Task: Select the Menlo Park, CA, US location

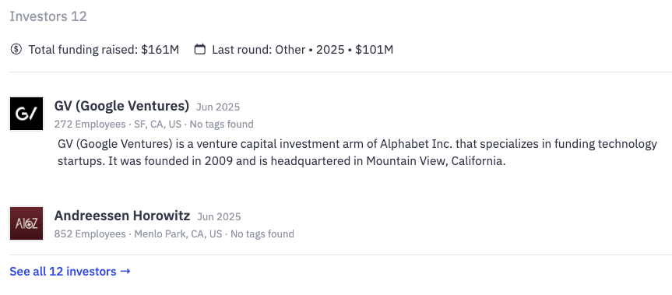Action: tap(178, 234)
